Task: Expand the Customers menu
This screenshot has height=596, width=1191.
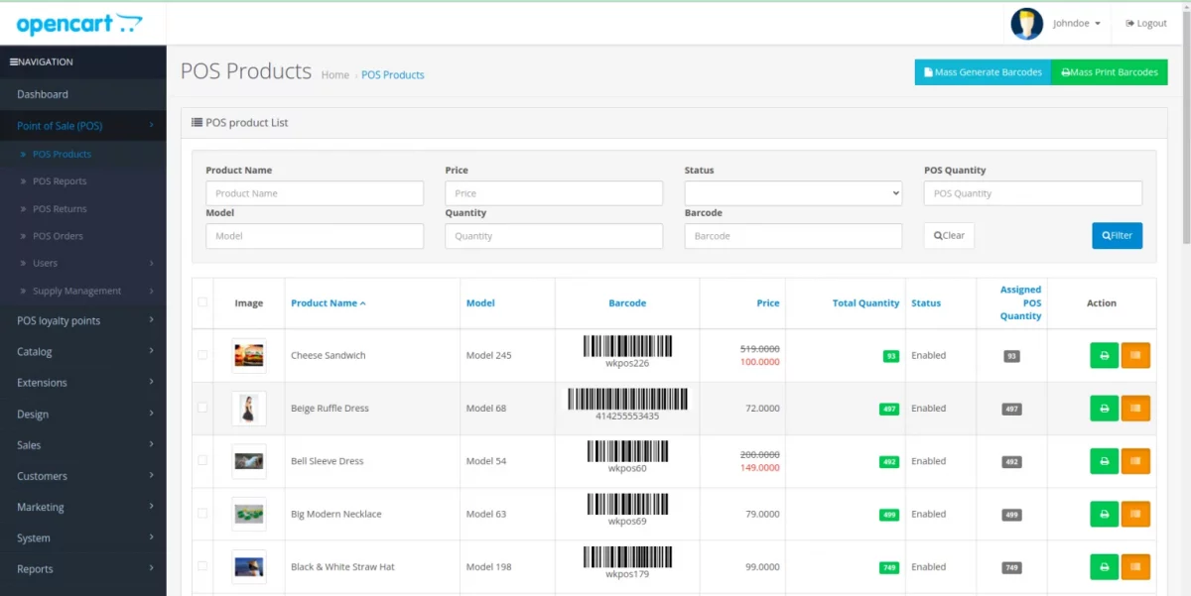Action: click(x=82, y=476)
